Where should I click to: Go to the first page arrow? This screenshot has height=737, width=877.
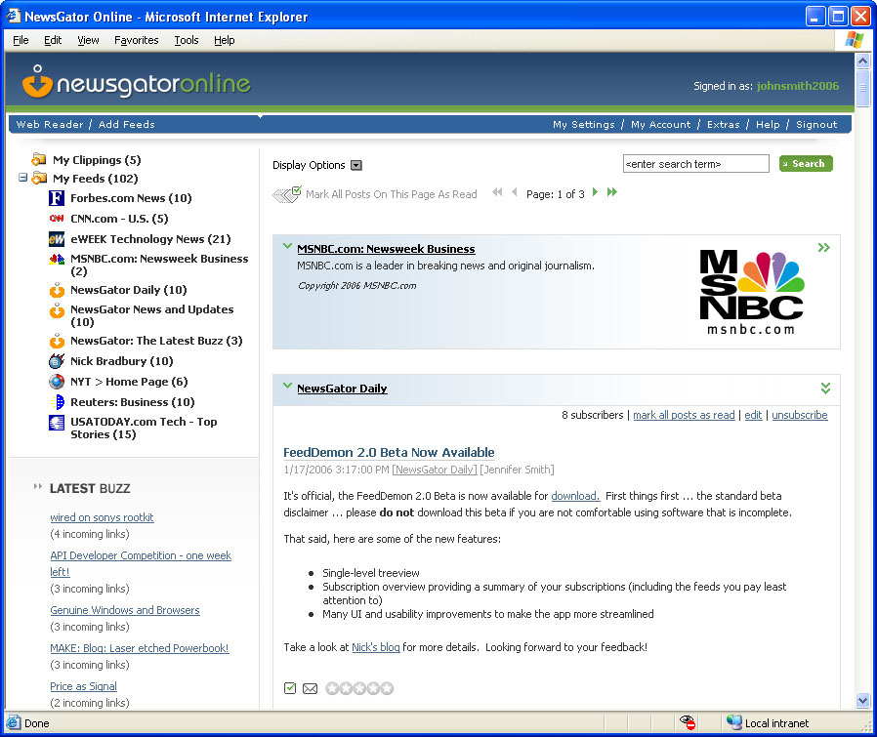(497, 192)
